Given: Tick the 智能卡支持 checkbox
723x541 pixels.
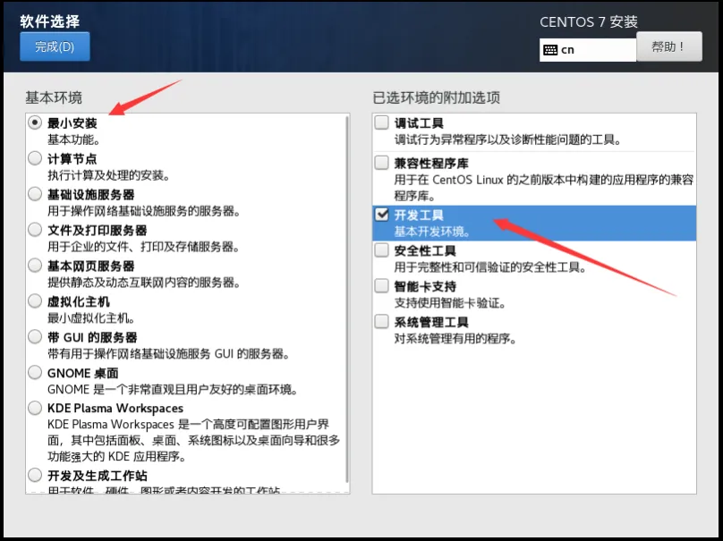Looking at the screenshot, I should tap(382, 286).
